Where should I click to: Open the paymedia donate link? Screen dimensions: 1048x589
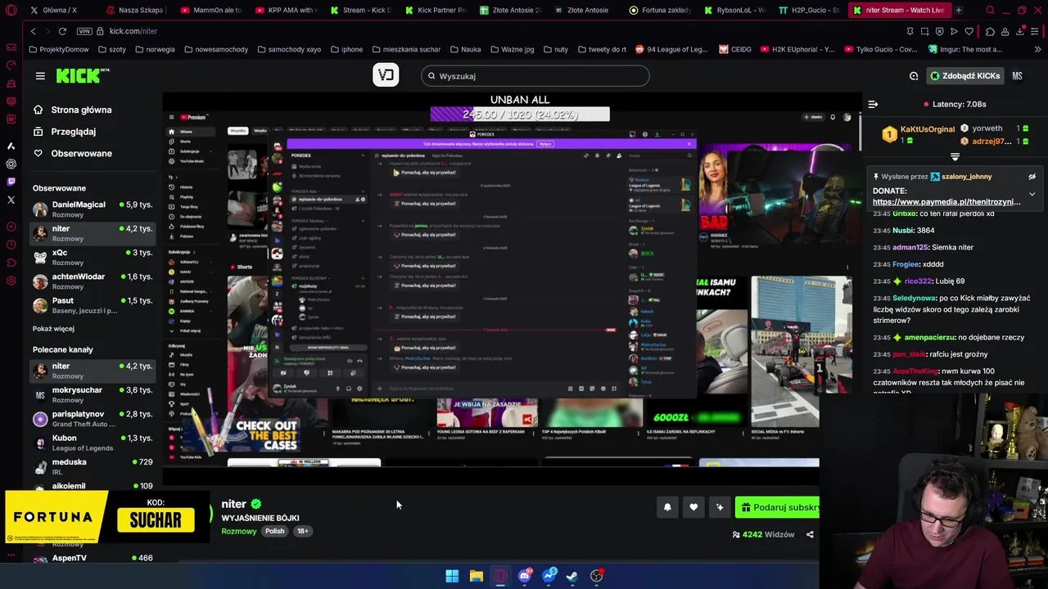coord(946,202)
